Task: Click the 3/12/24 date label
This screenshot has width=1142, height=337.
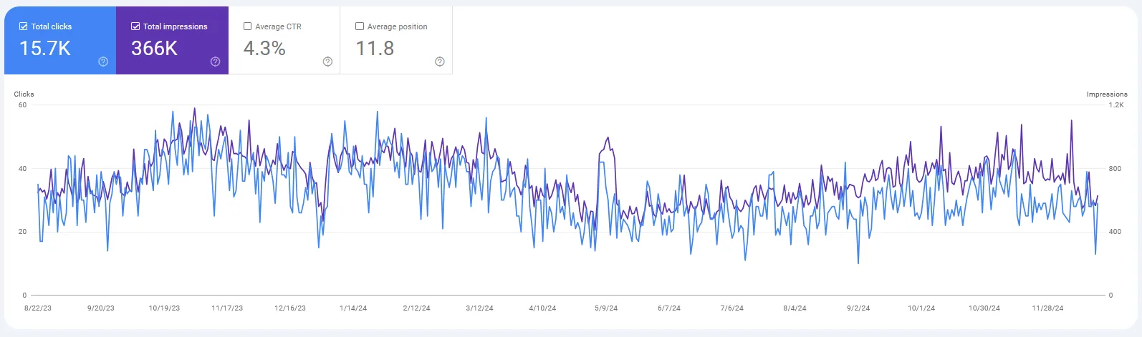Action: (x=479, y=308)
